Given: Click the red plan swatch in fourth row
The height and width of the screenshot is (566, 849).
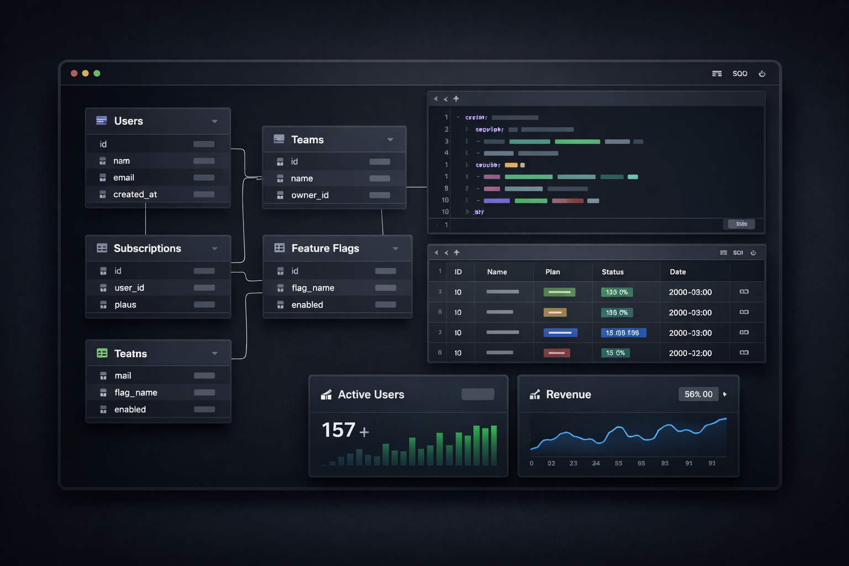Looking at the screenshot, I should (x=557, y=353).
